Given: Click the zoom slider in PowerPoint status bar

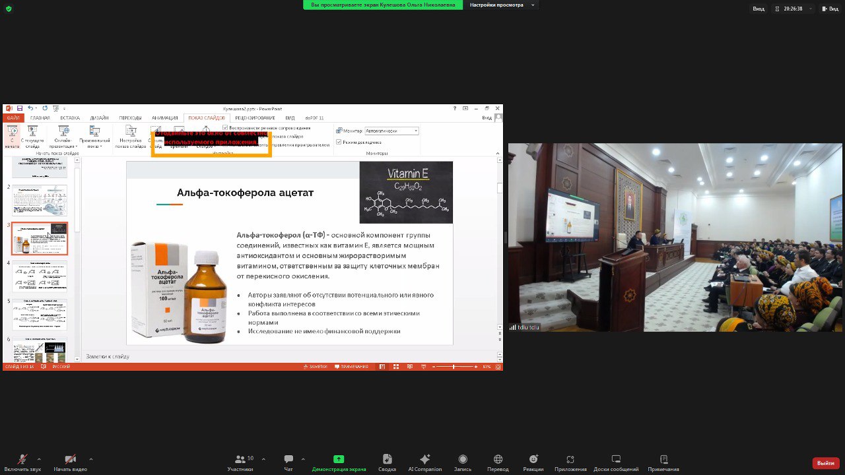Looking at the screenshot, I should tap(454, 367).
